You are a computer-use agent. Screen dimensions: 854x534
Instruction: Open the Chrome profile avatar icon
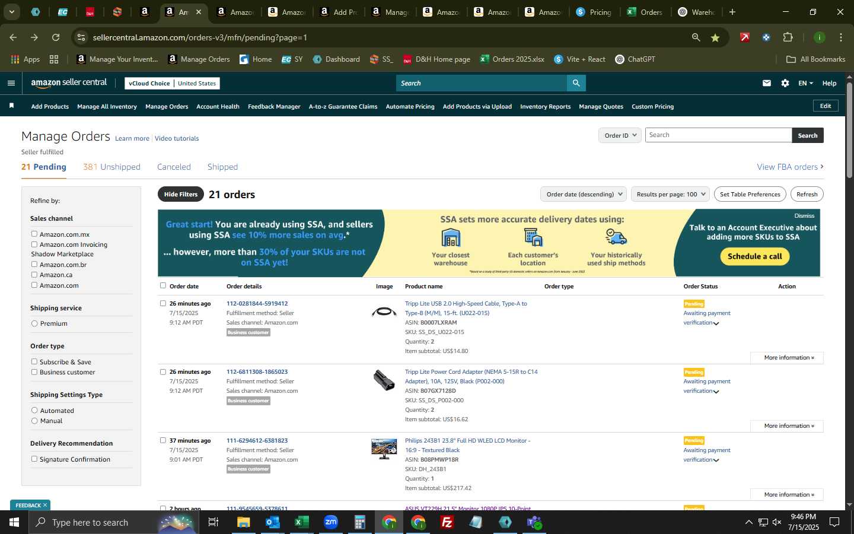click(x=820, y=37)
